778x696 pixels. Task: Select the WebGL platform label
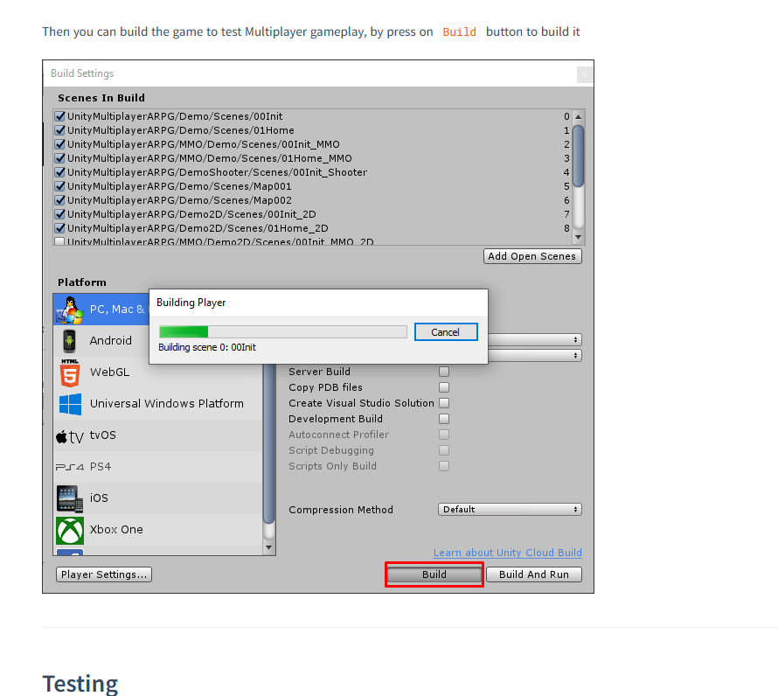(x=109, y=372)
